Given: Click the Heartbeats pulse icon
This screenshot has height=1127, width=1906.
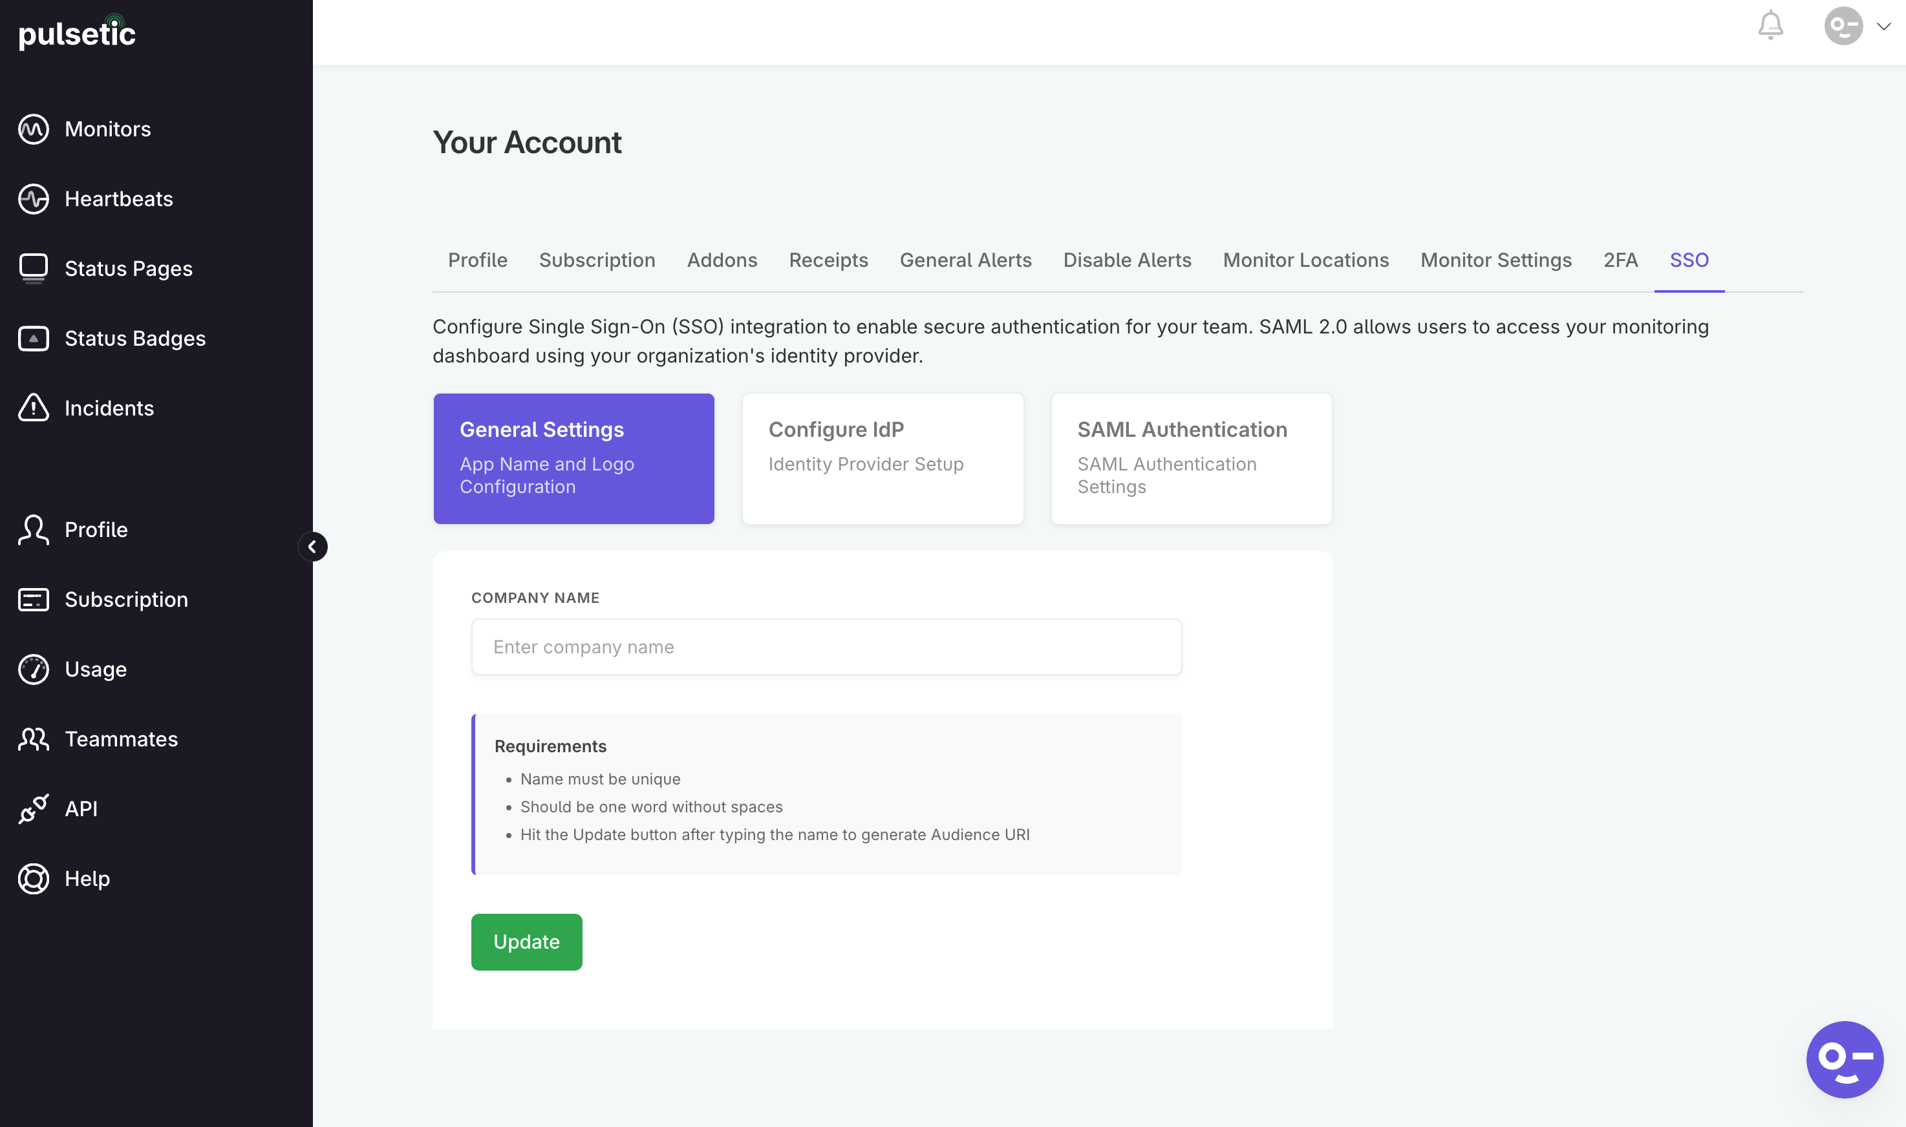Looking at the screenshot, I should pos(34,199).
